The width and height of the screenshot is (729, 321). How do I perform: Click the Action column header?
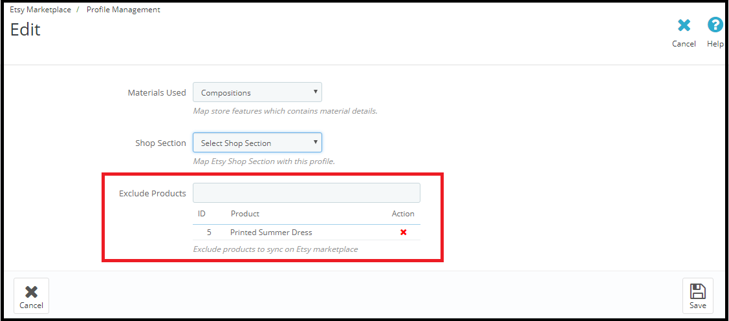click(403, 214)
